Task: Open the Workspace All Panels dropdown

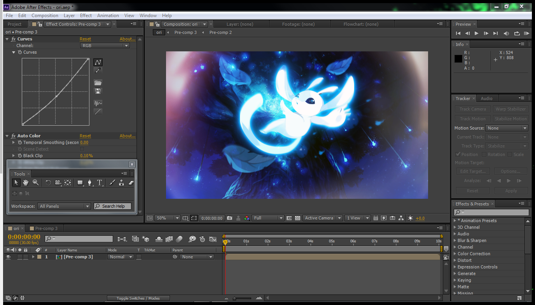Action: (64, 206)
